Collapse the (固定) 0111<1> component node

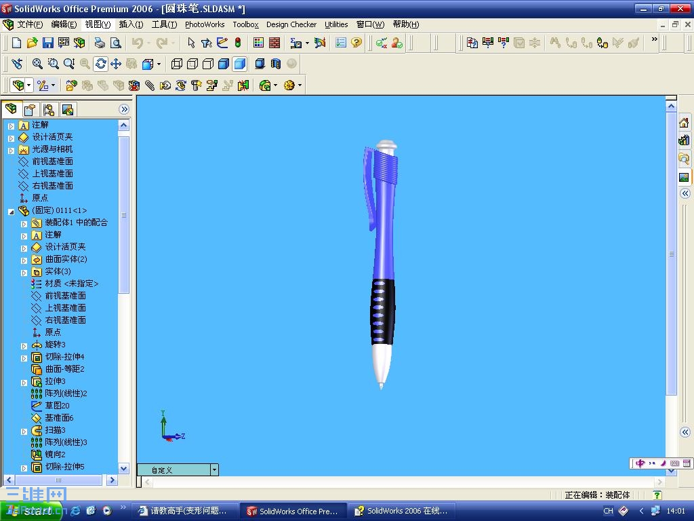pos(12,212)
